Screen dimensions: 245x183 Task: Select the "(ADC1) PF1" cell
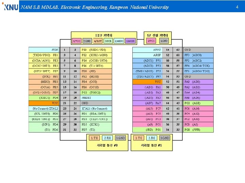(147, 61)
